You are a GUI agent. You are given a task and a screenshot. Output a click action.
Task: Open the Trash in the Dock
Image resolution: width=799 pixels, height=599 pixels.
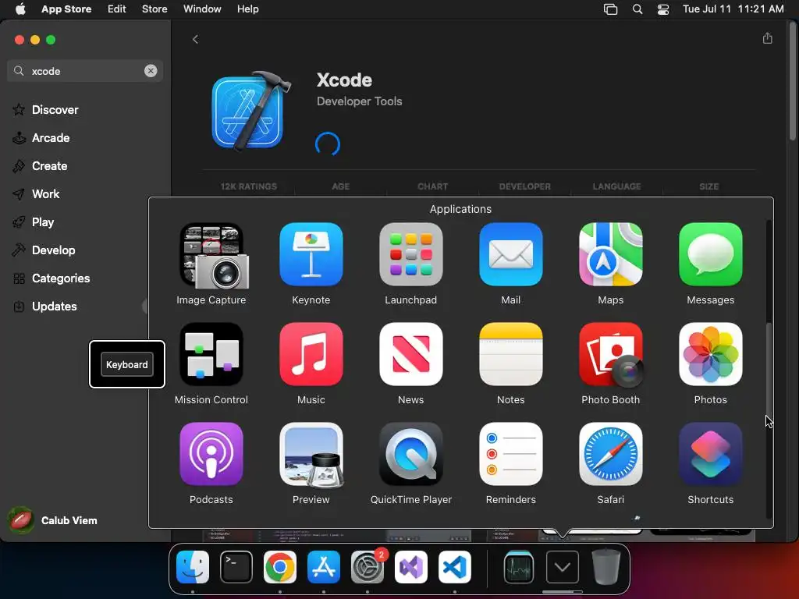(605, 567)
